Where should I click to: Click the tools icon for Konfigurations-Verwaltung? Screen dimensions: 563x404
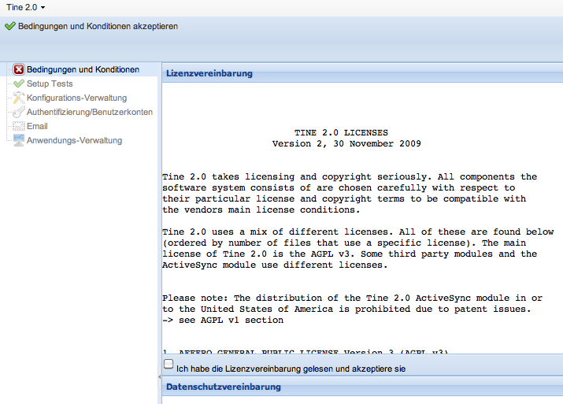pyautogui.click(x=19, y=98)
